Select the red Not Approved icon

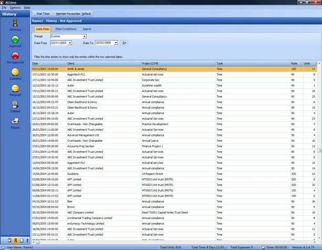click(x=15, y=56)
